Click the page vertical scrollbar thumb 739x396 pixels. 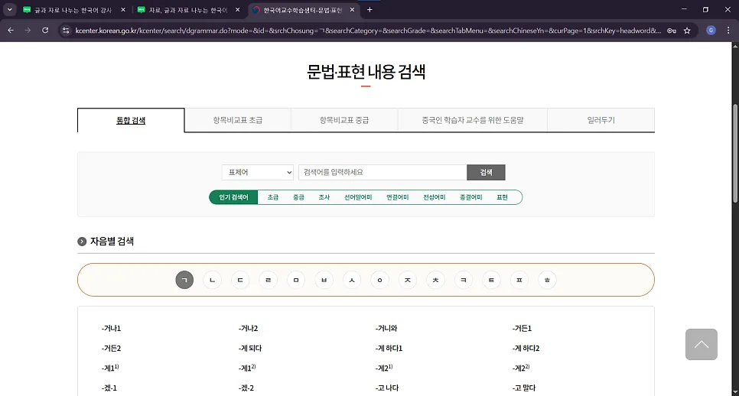pyautogui.click(x=734, y=153)
